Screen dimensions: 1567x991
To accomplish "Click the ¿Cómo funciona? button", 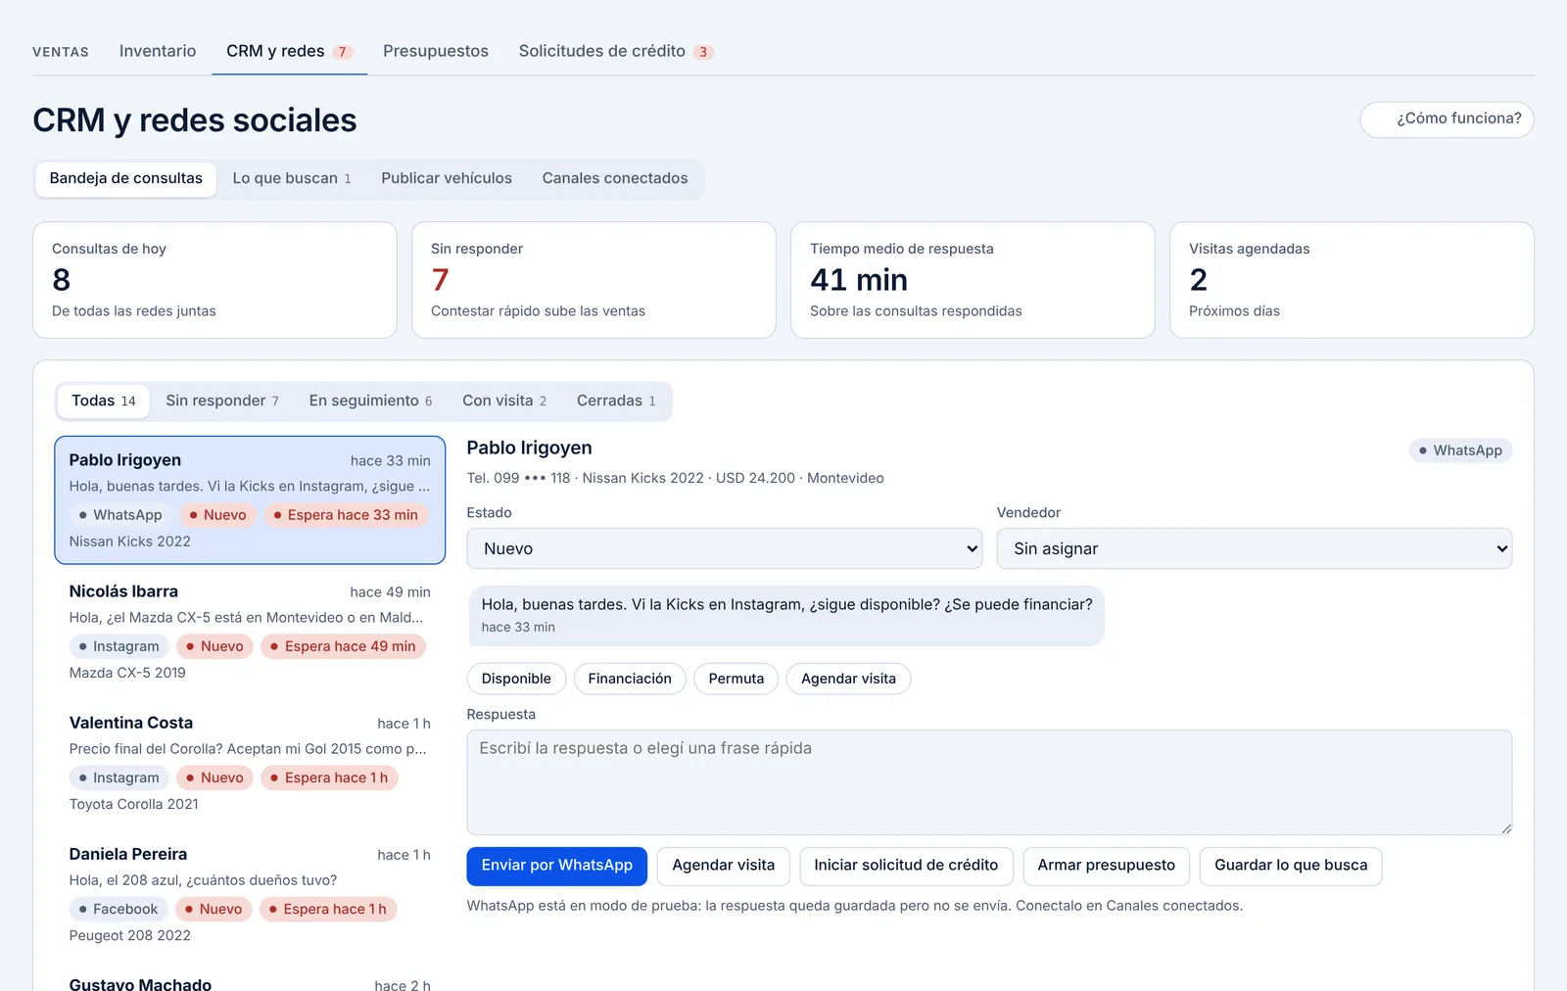I will pyautogui.click(x=1447, y=118).
